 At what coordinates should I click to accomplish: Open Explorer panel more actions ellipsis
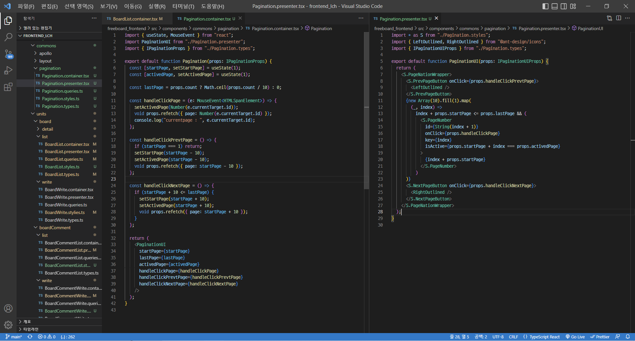[94, 18]
